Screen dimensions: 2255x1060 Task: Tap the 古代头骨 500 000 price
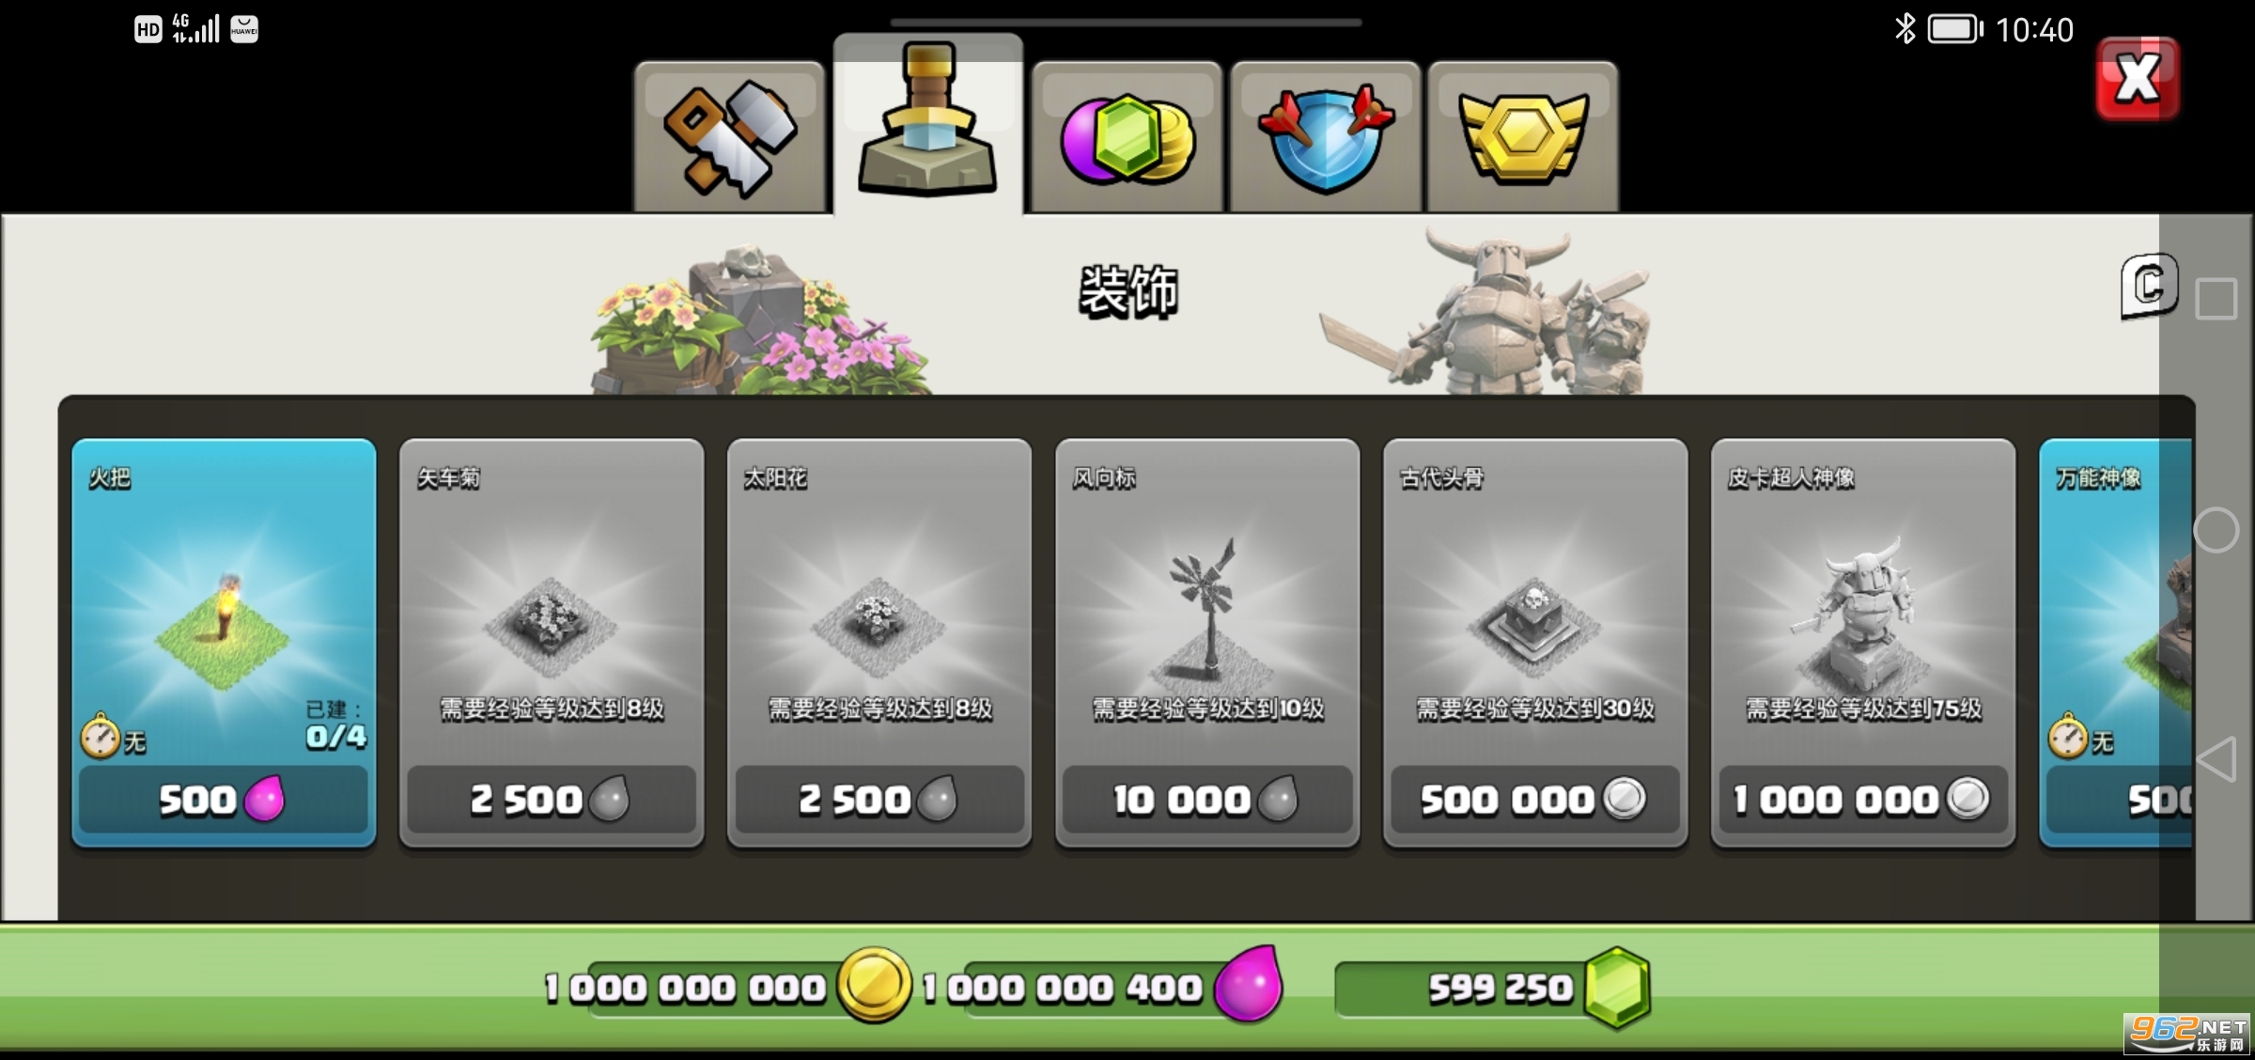(x=1535, y=800)
